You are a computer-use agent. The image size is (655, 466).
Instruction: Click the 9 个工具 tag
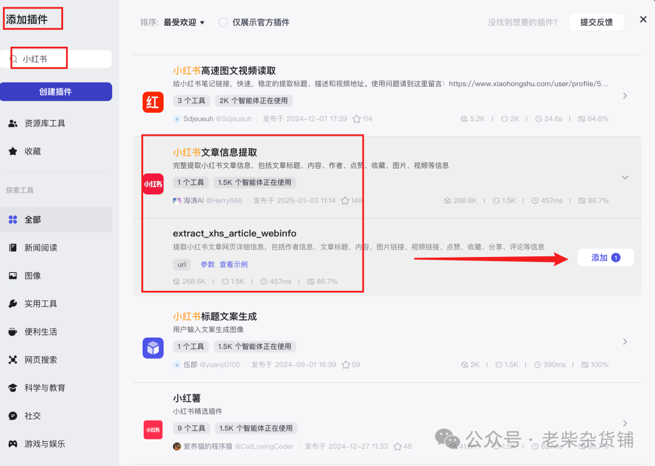click(x=191, y=428)
